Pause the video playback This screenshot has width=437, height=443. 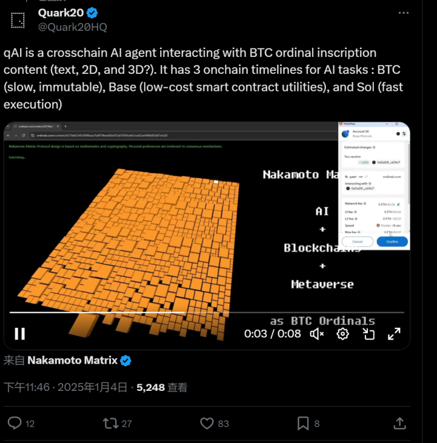[x=19, y=333]
